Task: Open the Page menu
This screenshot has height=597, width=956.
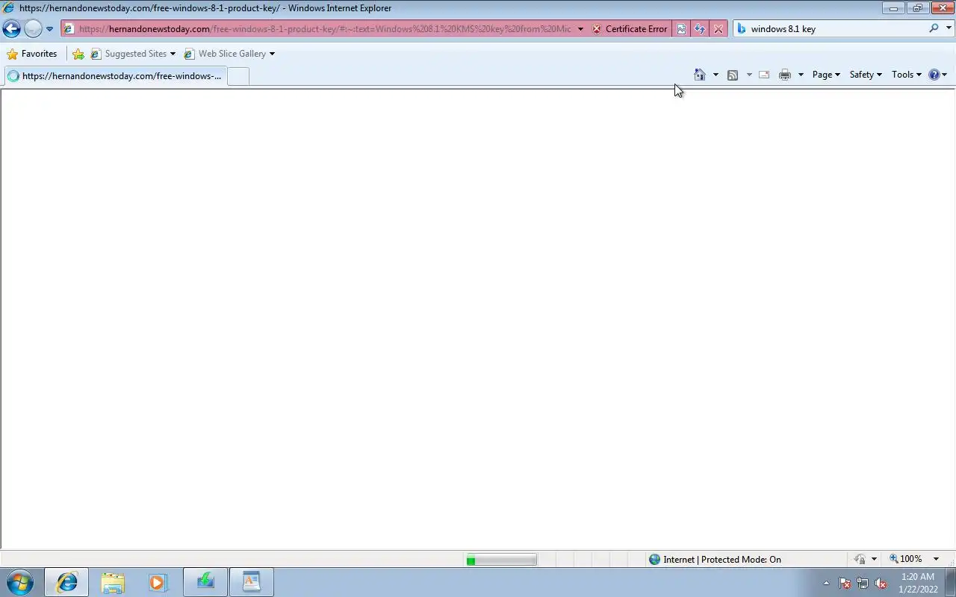Action: click(826, 75)
